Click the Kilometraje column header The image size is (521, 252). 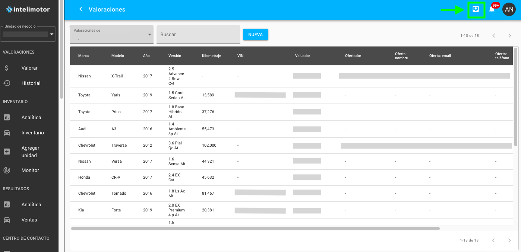[211, 56]
